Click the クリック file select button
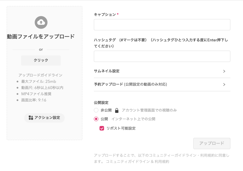The width and height of the screenshot is (243, 171). pyautogui.click(x=41, y=60)
